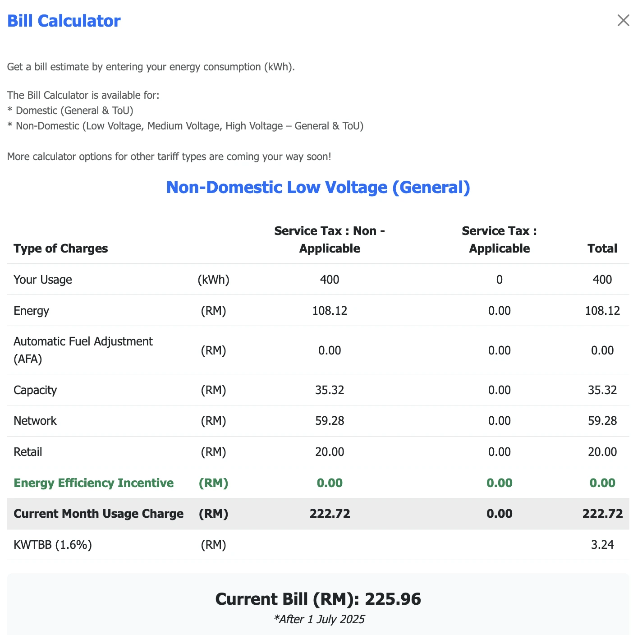633x635 pixels.
Task: Click the Service Tax : Non - Applicable header
Action: [x=330, y=239]
